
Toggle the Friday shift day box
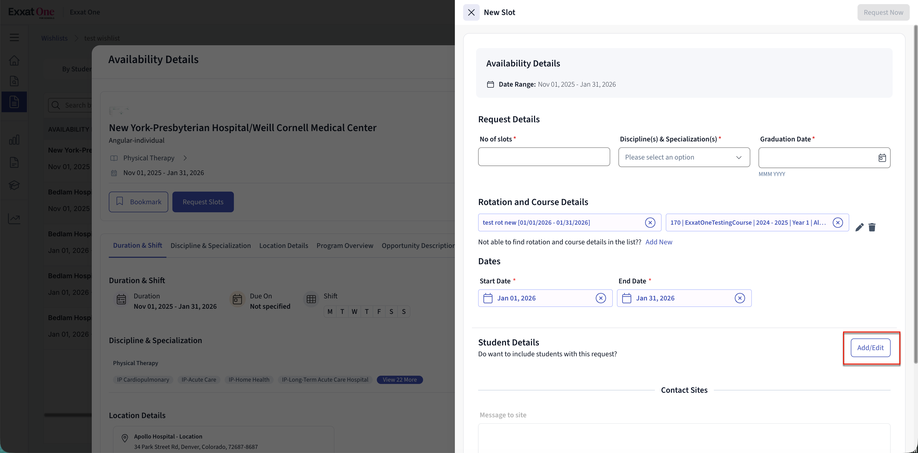click(x=379, y=312)
